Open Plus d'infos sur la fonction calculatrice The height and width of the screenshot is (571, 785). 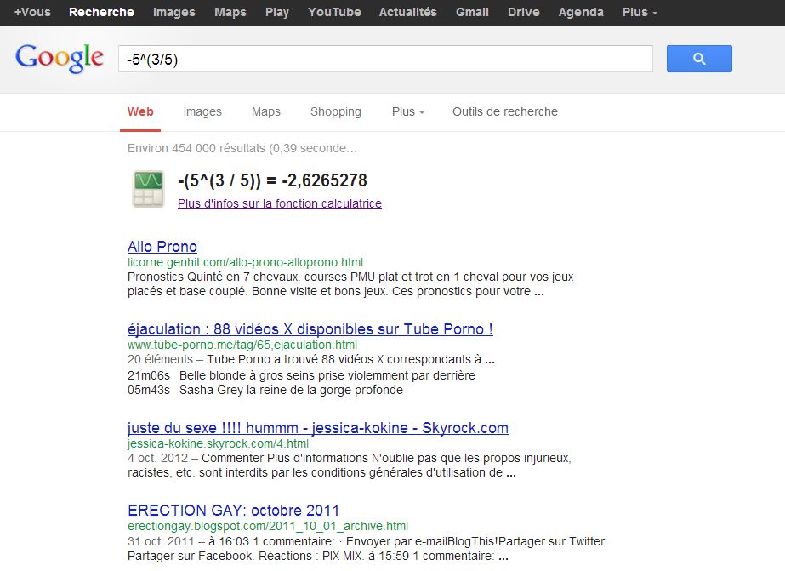279,203
